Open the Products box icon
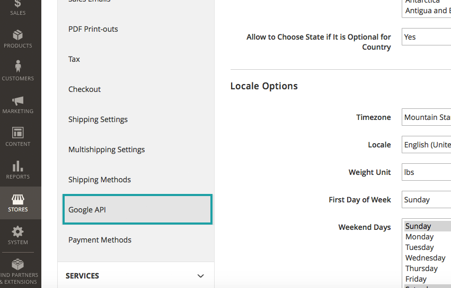This screenshot has width=451, height=288. (18, 35)
